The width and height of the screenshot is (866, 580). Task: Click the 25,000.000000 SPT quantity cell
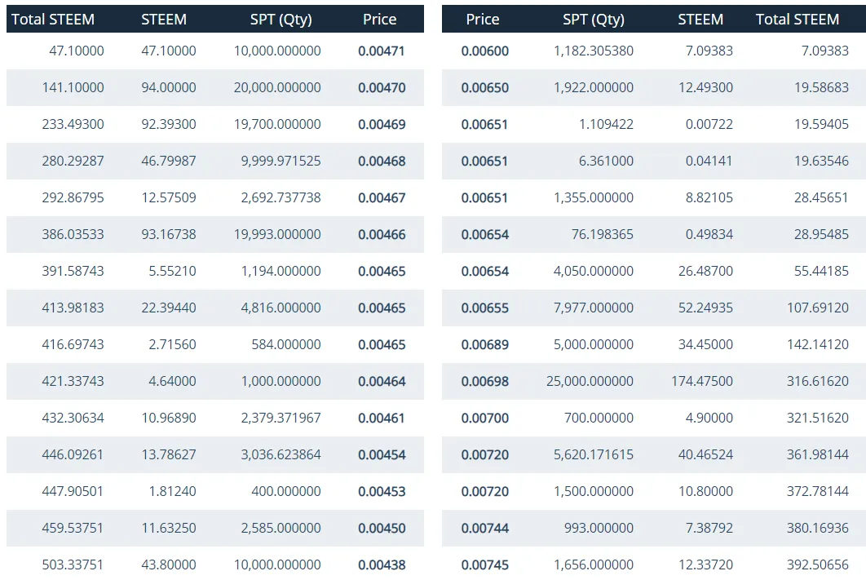(x=590, y=381)
